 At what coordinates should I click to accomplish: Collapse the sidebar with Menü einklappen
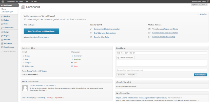pyautogui.click(x=8, y=51)
